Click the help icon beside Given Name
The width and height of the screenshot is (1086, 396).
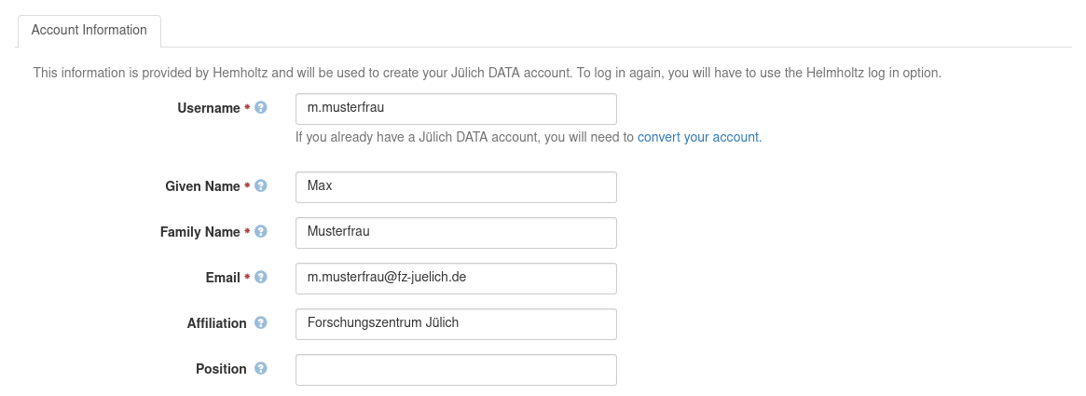260,186
